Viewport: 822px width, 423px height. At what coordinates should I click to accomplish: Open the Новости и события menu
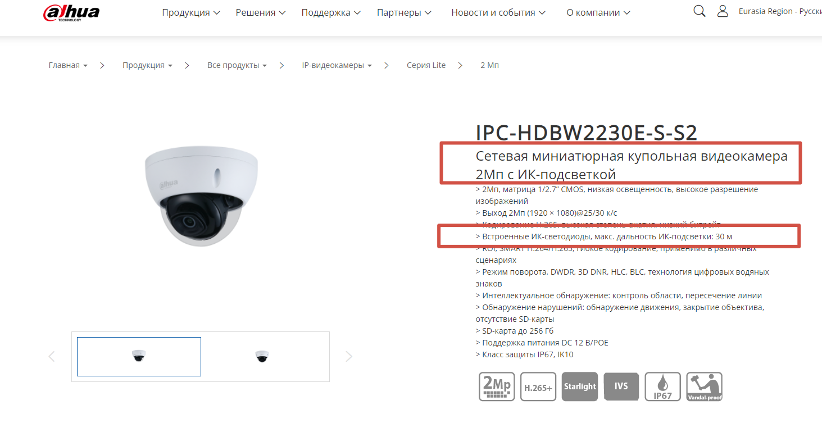coord(498,12)
